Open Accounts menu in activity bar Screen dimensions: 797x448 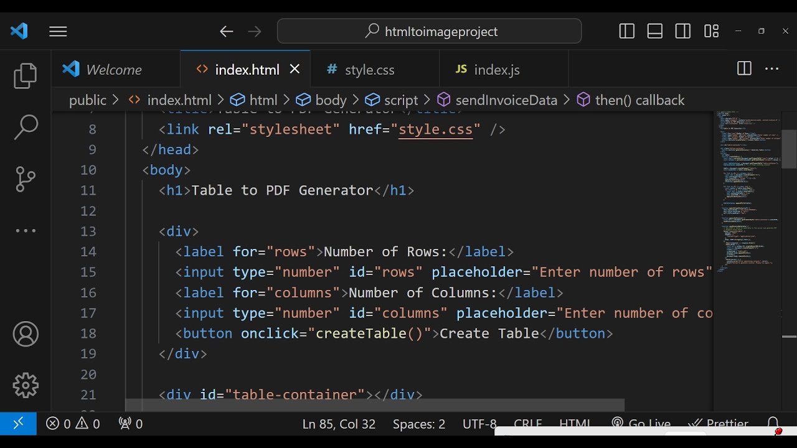[26, 335]
